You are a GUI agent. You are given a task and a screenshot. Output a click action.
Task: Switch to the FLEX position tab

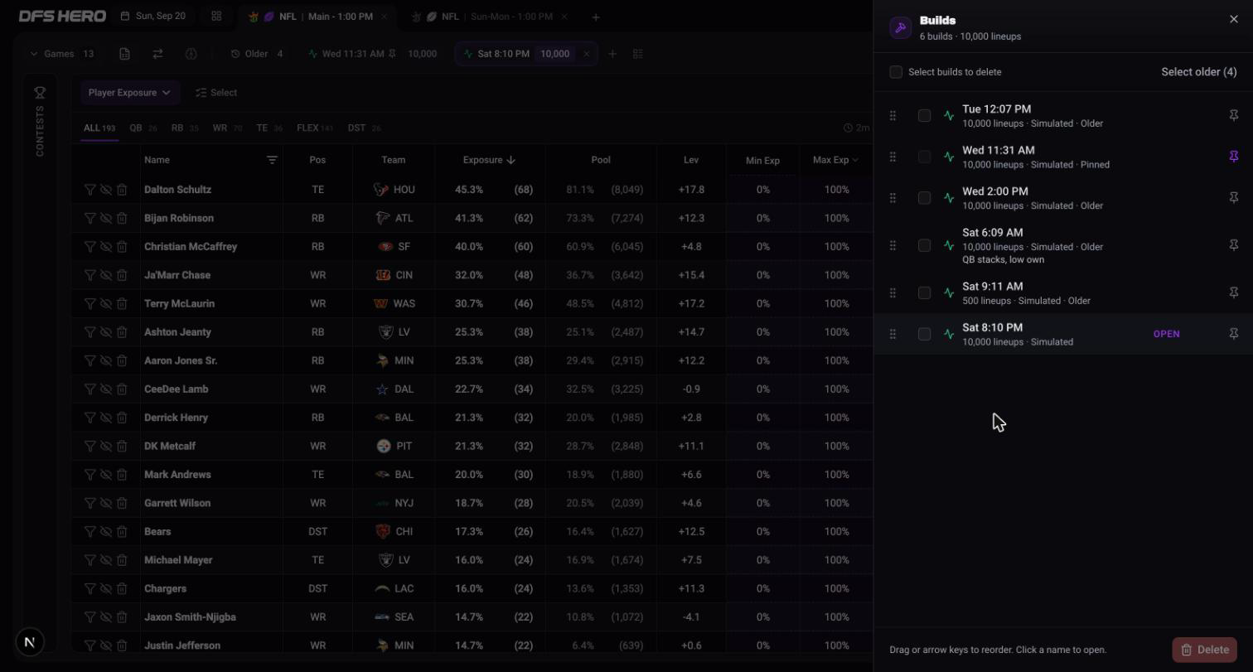point(314,128)
